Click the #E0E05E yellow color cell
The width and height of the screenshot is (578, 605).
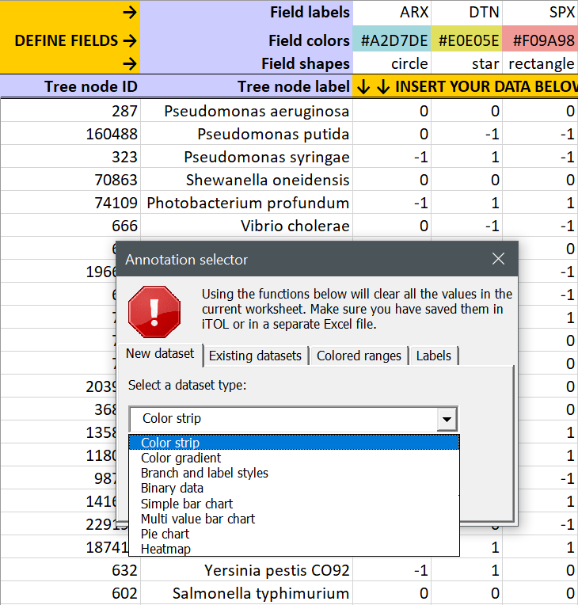point(467,40)
